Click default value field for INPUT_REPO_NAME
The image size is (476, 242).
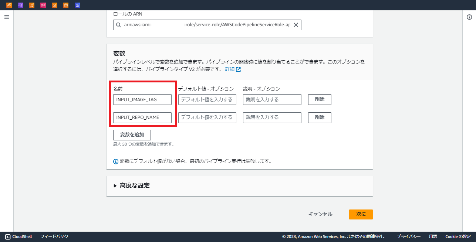[x=207, y=117]
